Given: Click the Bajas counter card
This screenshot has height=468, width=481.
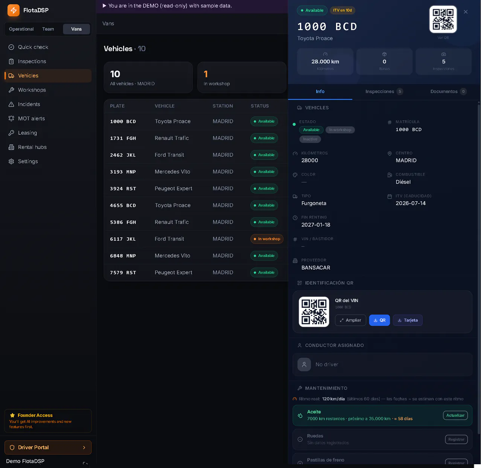Looking at the screenshot, I should 384,62.
